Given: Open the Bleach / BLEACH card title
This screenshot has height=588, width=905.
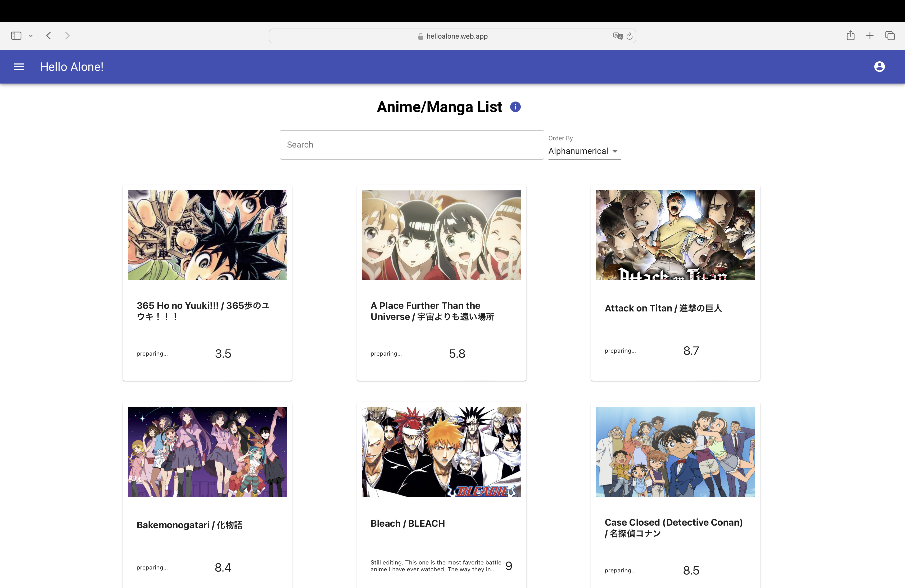Looking at the screenshot, I should click(x=408, y=523).
